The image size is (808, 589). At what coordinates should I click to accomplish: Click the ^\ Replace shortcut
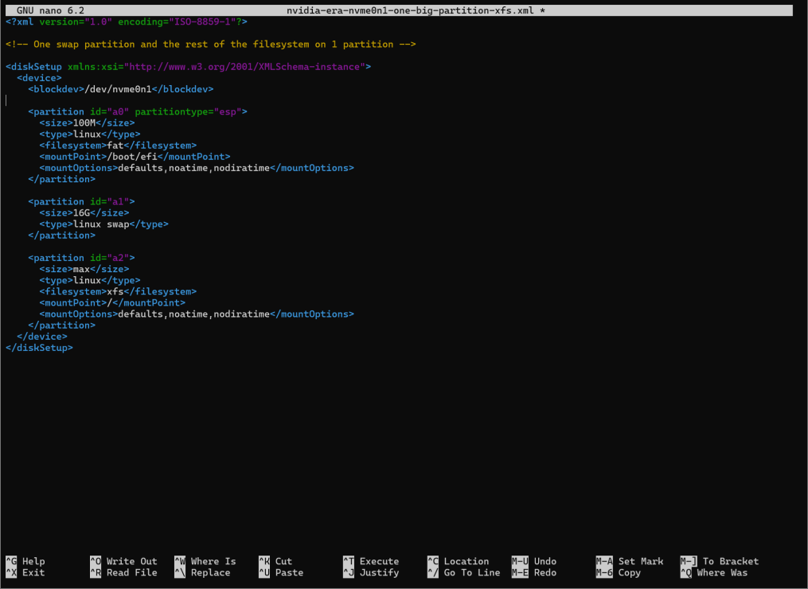click(202, 572)
